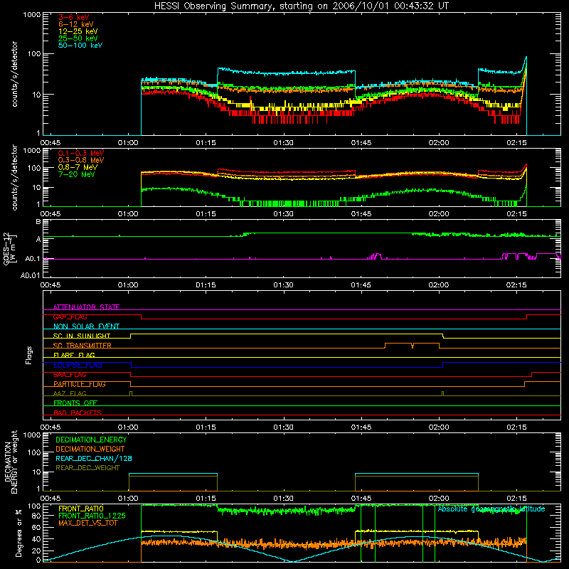Click the MAX_DET_VS_TOT legend label
Image resolution: width=569 pixels, height=569 pixels.
coord(87,523)
